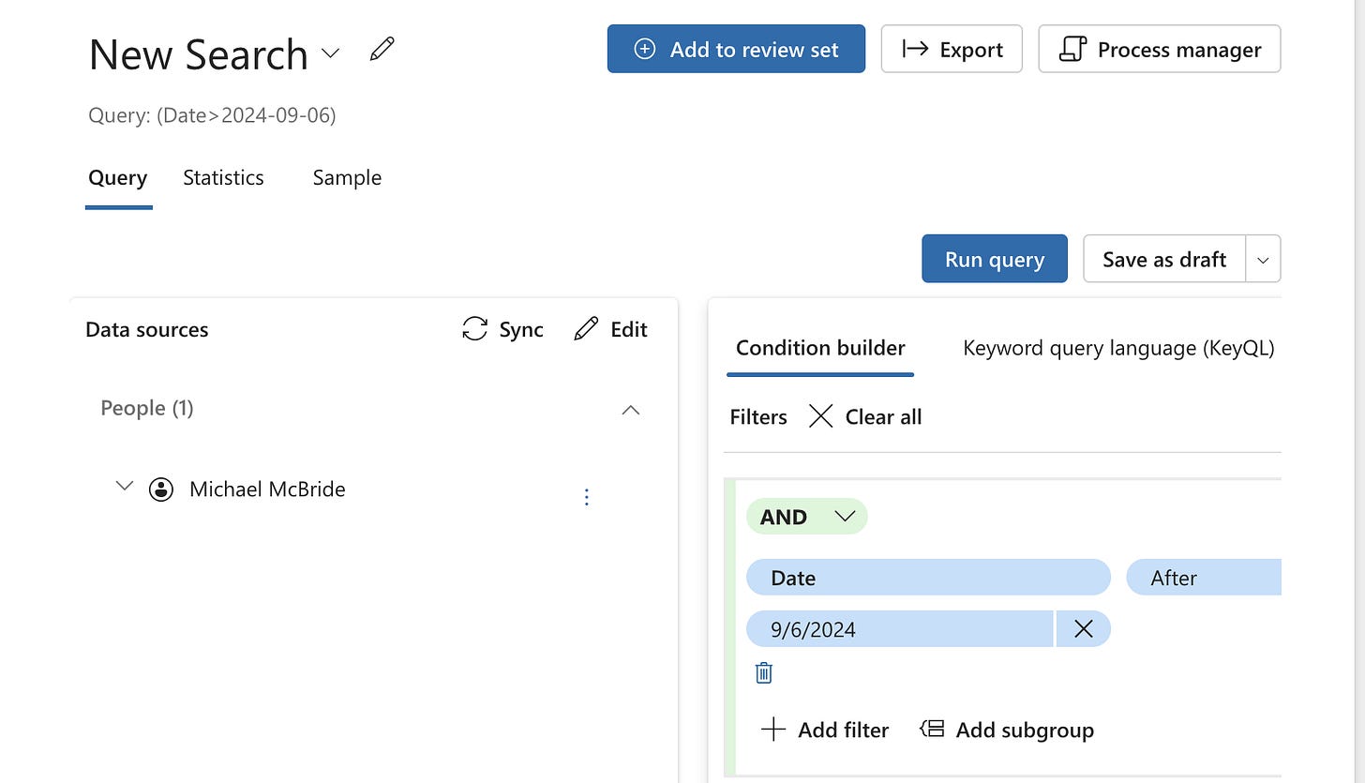Image resolution: width=1365 pixels, height=783 pixels.
Task: Clear the 9/6/2024 date value
Action: pyautogui.click(x=1083, y=629)
